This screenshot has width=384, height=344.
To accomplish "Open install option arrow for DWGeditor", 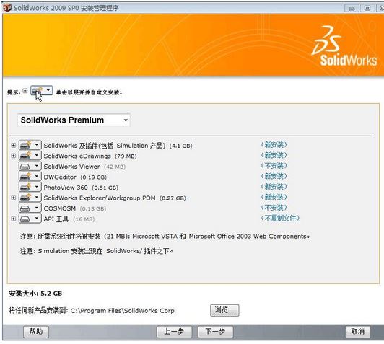I will (x=37, y=177).
